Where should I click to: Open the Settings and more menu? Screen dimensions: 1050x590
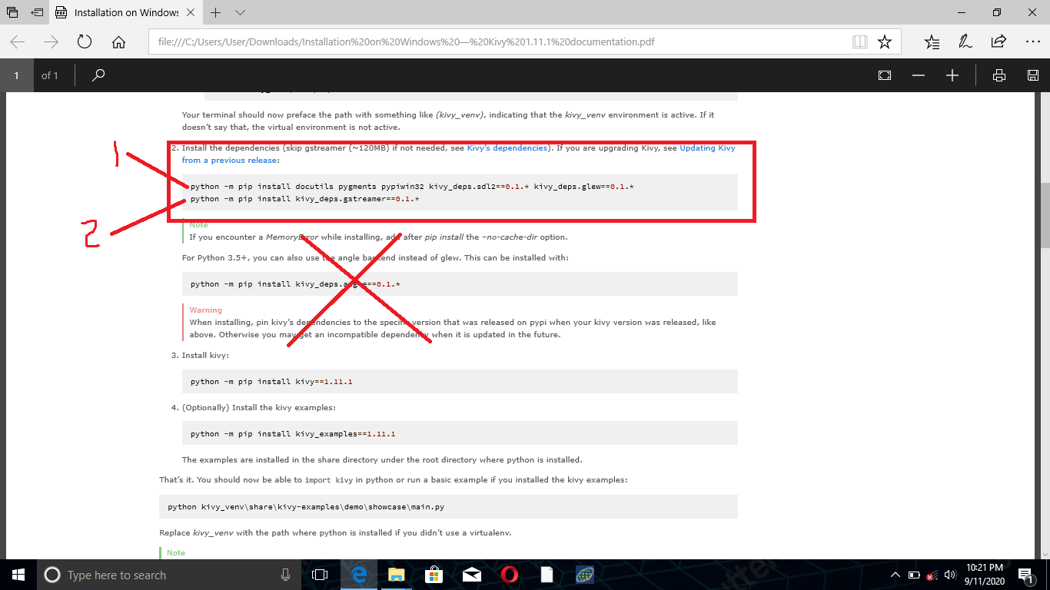tap(1033, 42)
